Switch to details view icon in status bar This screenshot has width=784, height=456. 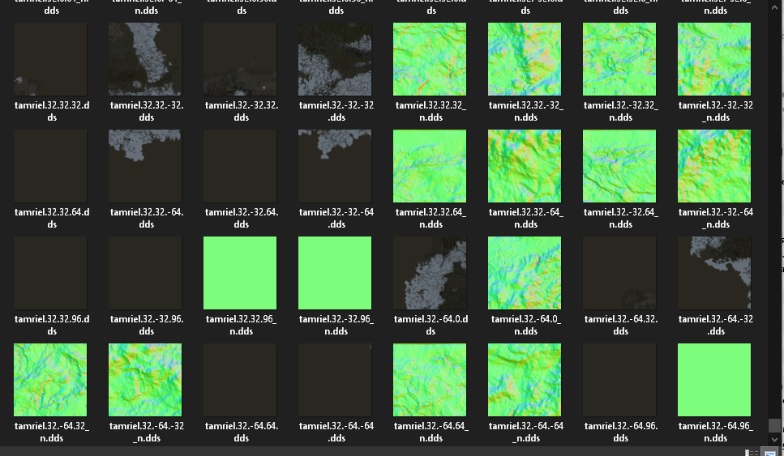(x=751, y=453)
